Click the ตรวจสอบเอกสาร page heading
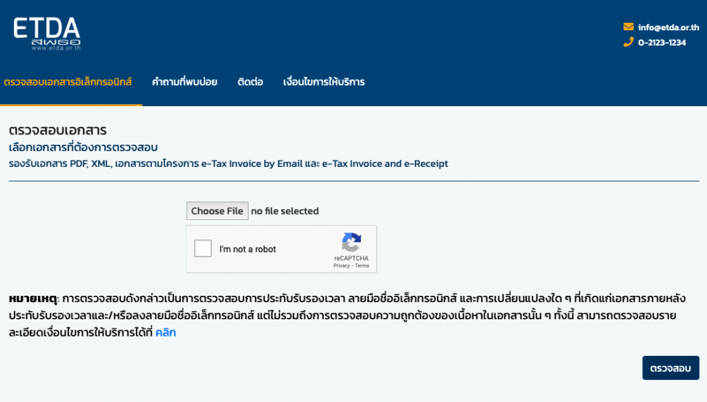The width and height of the screenshot is (707, 402). pos(57,130)
